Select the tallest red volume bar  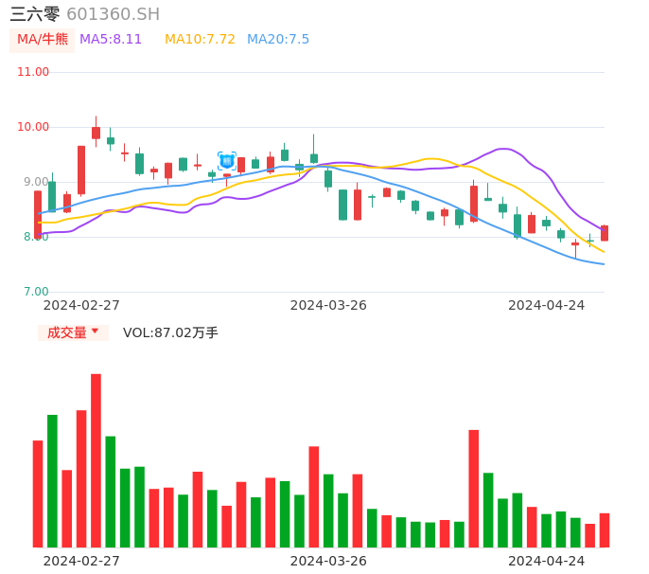(96, 460)
